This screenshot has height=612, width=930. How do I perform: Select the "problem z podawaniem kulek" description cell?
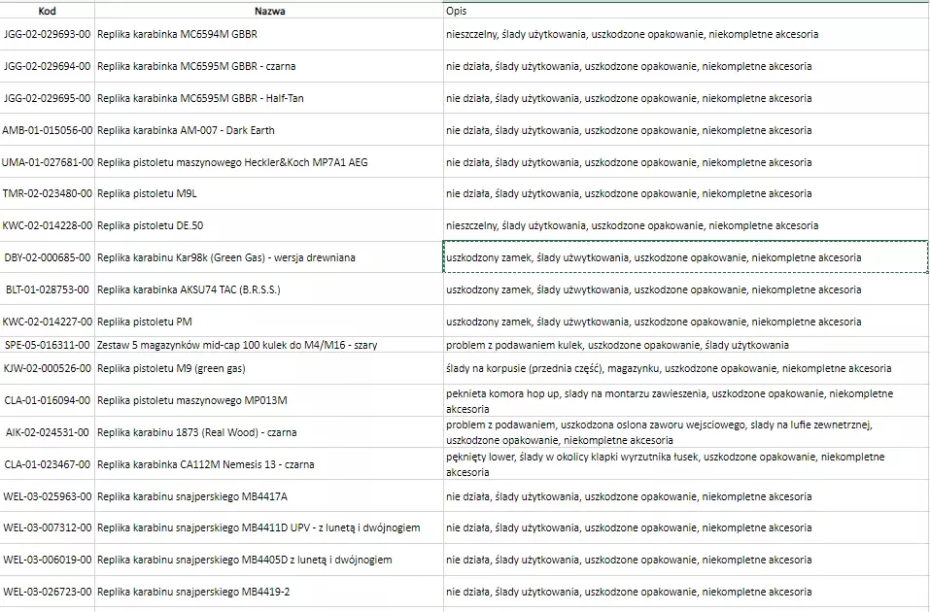(685, 345)
